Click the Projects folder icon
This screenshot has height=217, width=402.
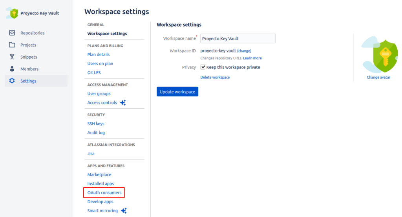12,45
